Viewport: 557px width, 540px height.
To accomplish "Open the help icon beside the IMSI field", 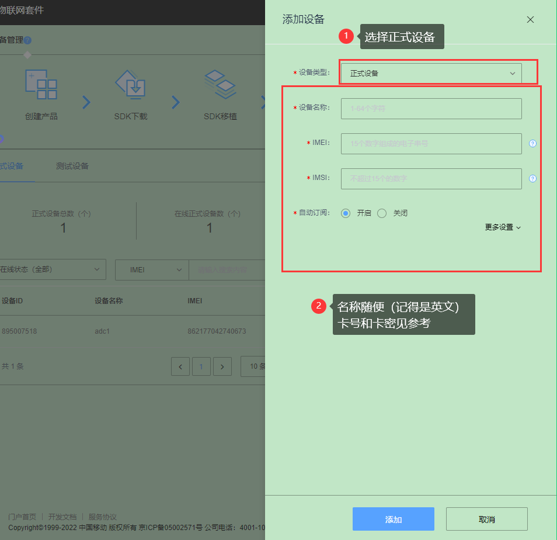I will [x=532, y=179].
